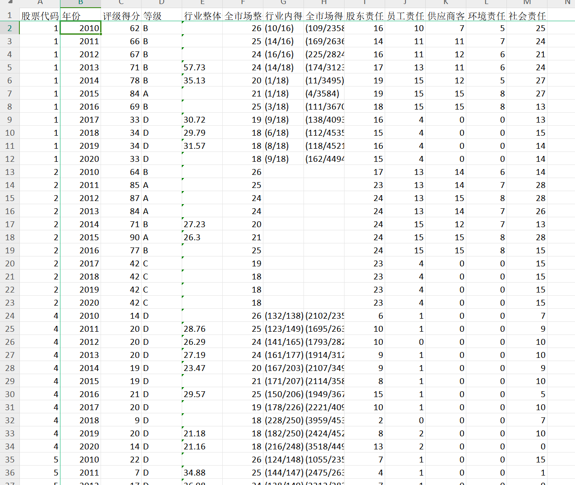Select the cell containing (182/250)

click(x=283, y=433)
